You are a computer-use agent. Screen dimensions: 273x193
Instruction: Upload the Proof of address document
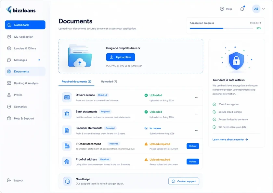click(193, 161)
